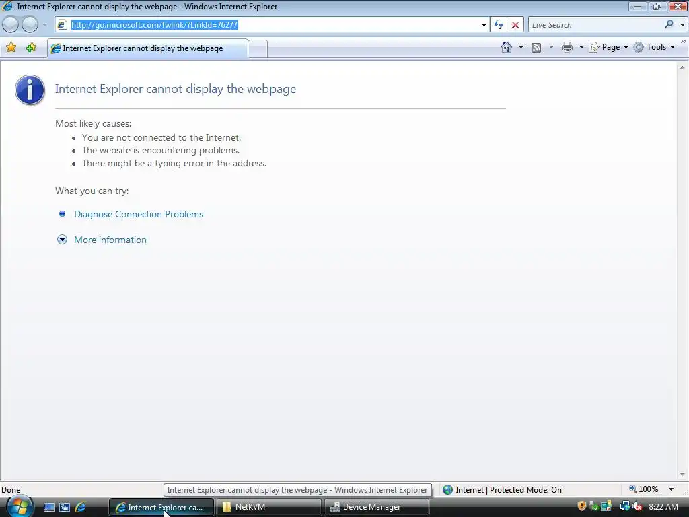Screen dimensions: 689x517
Task: Click the vertical scrollbar down arrow
Action: pos(682,475)
